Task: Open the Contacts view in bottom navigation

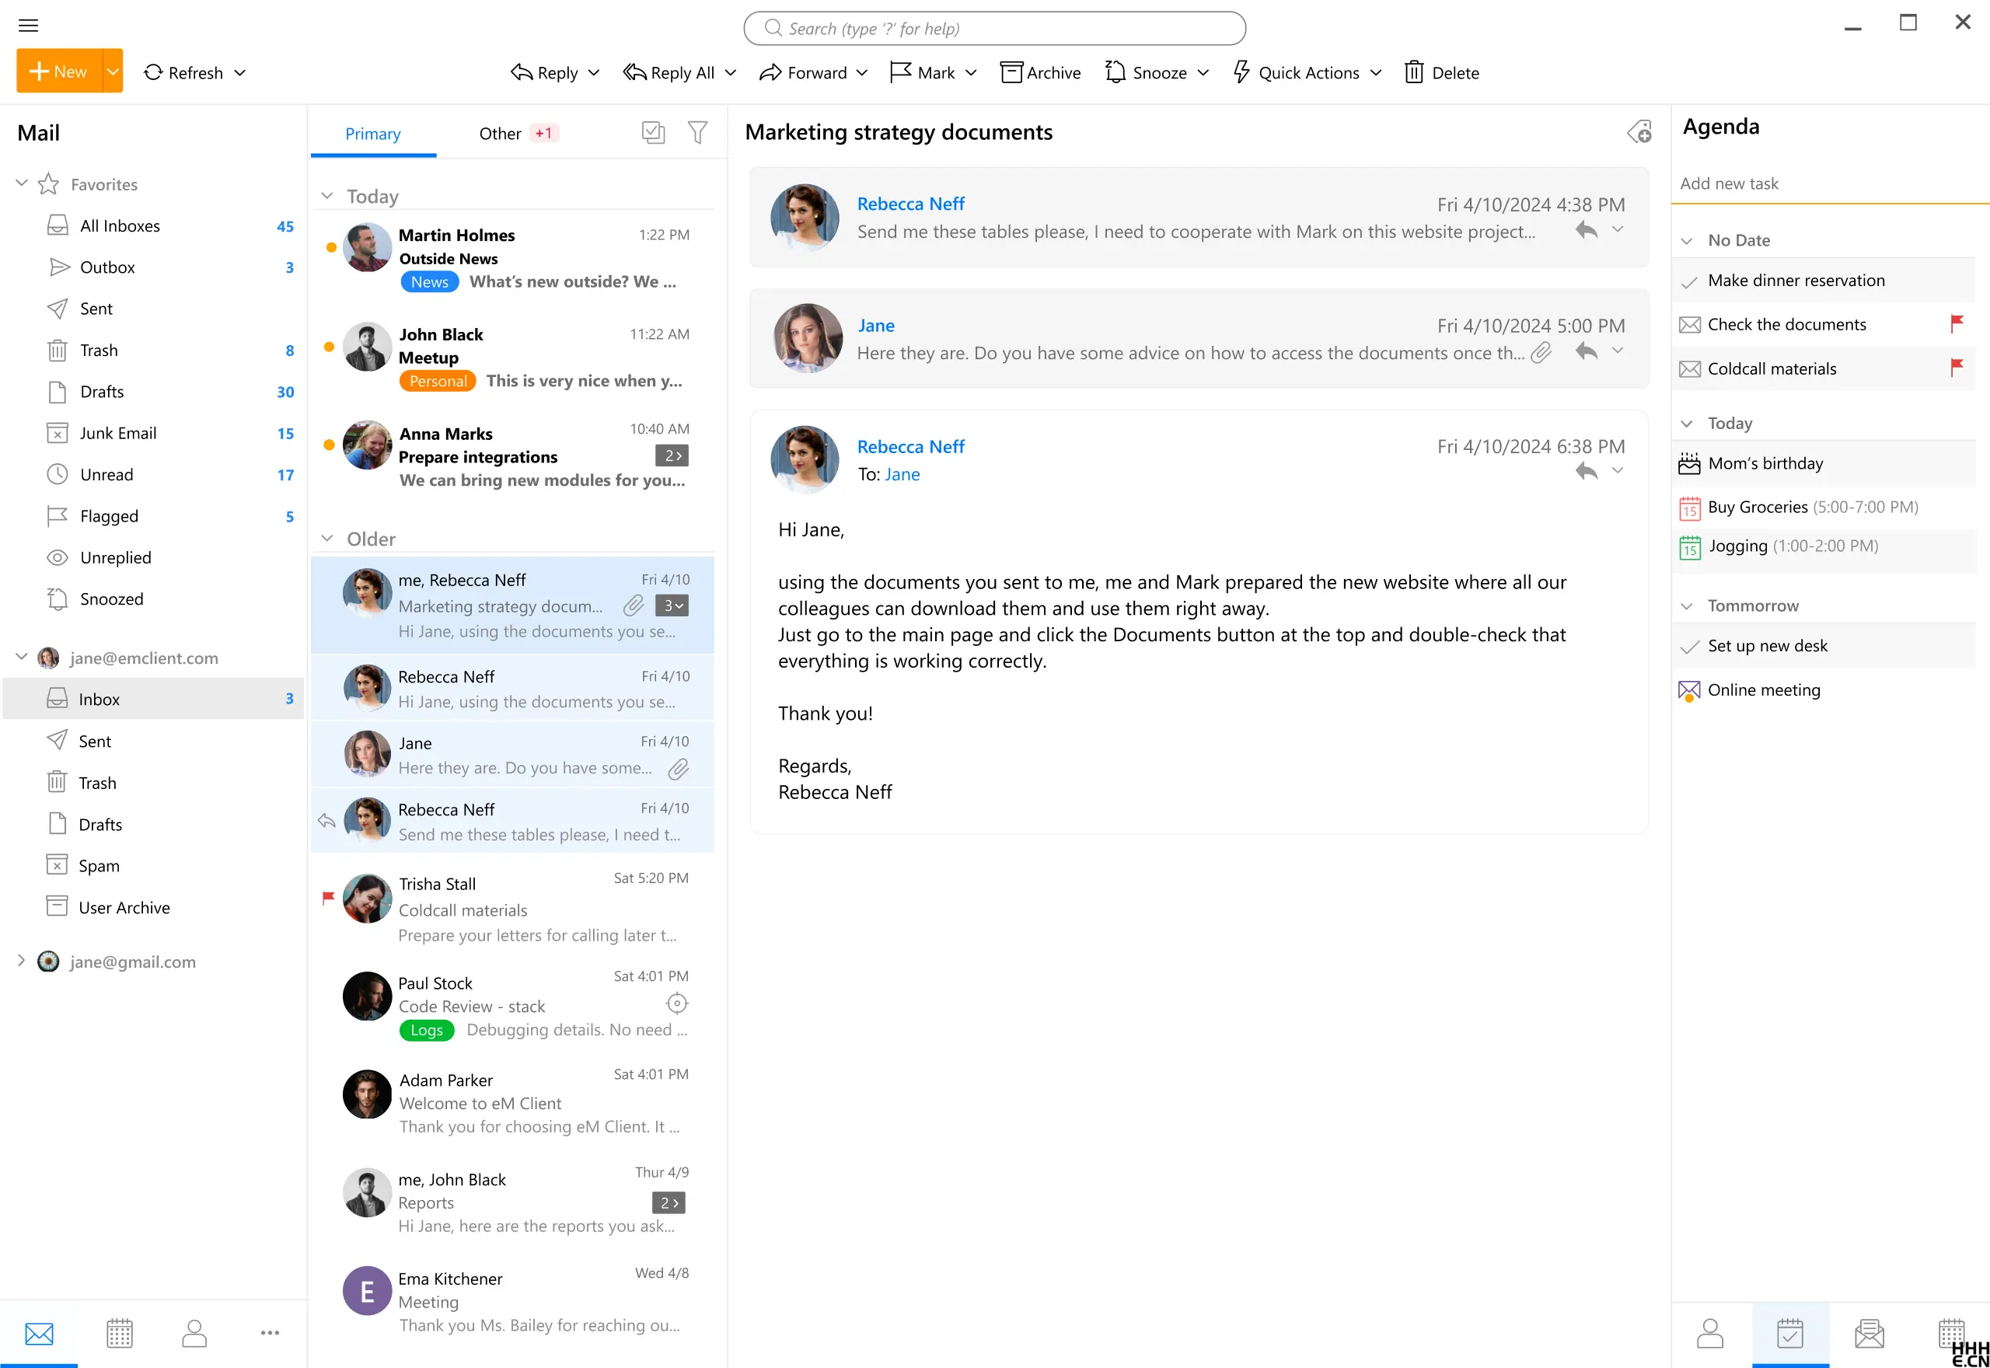Action: pos(194,1333)
